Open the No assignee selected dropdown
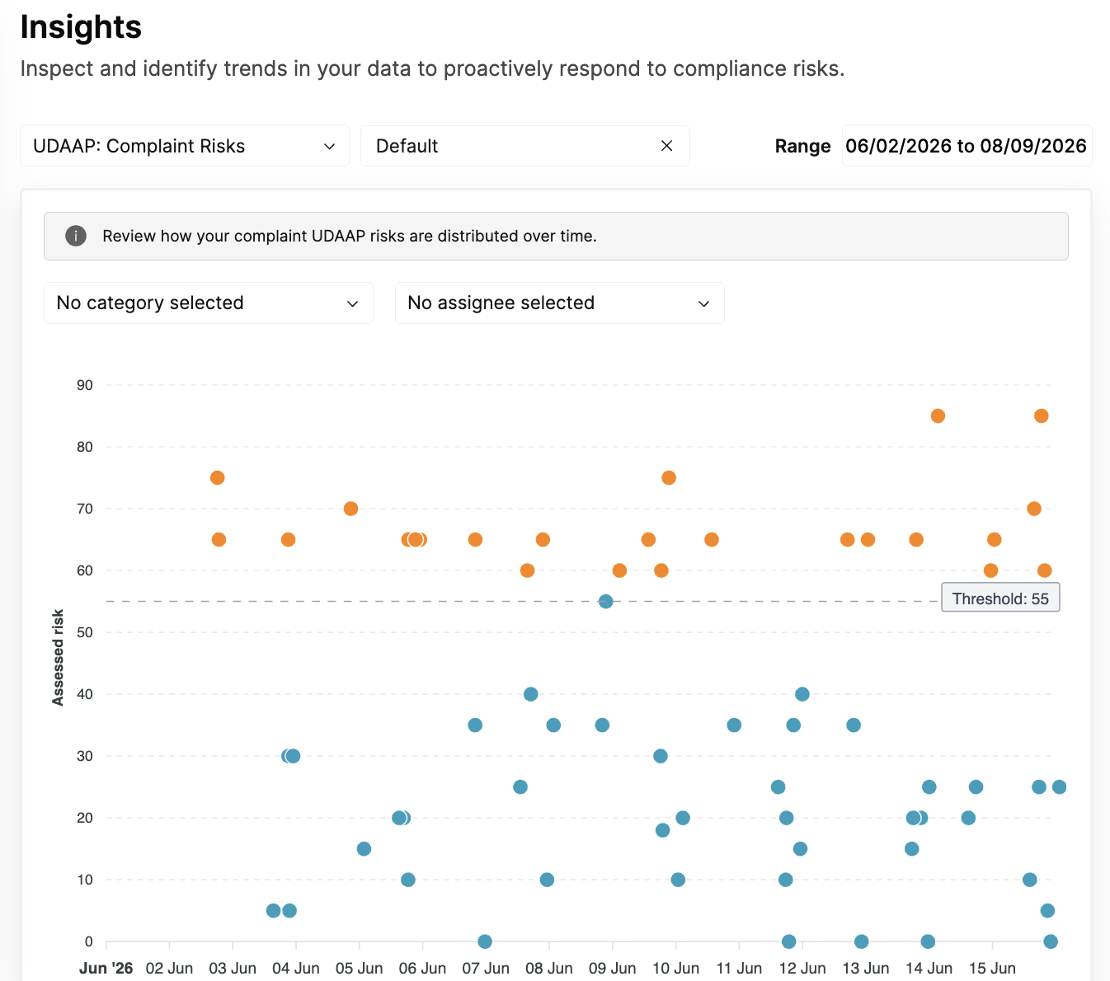Screen dimensions: 1110x981 click(x=560, y=303)
